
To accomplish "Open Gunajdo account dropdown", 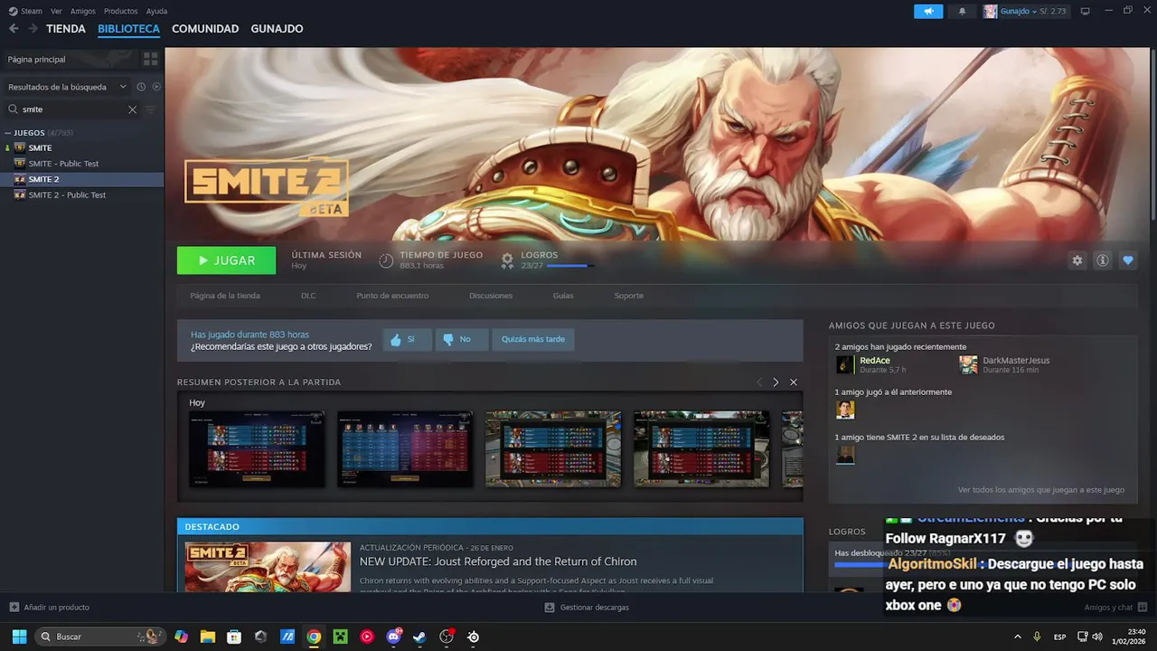I will click(x=1021, y=11).
